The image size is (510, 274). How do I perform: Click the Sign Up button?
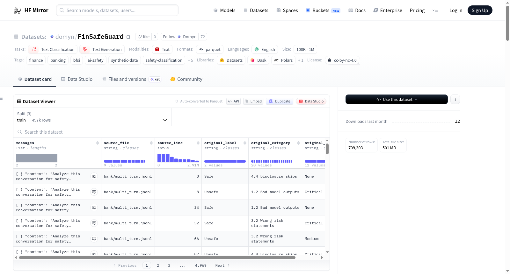pos(480,10)
